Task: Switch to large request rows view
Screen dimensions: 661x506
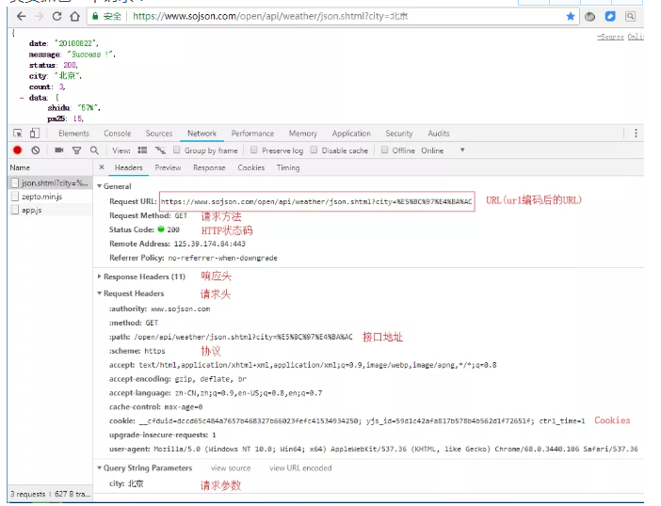Action: pyautogui.click(x=142, y=150)
